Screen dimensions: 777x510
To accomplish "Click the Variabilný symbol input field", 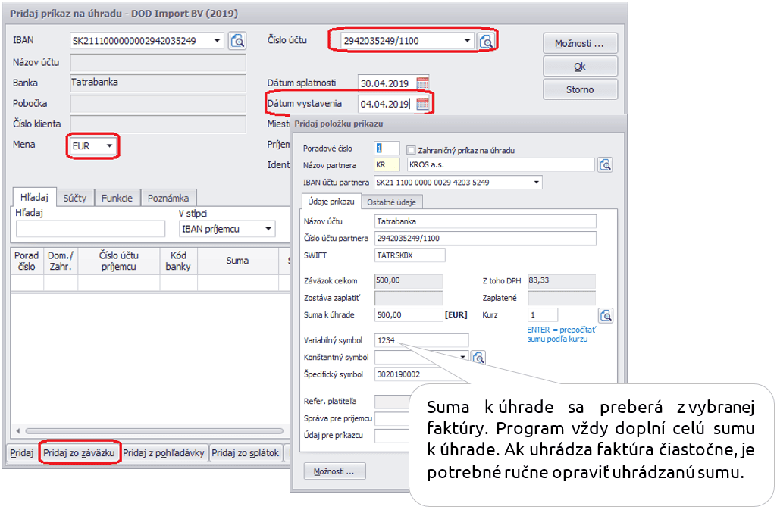I will (421, 341).
